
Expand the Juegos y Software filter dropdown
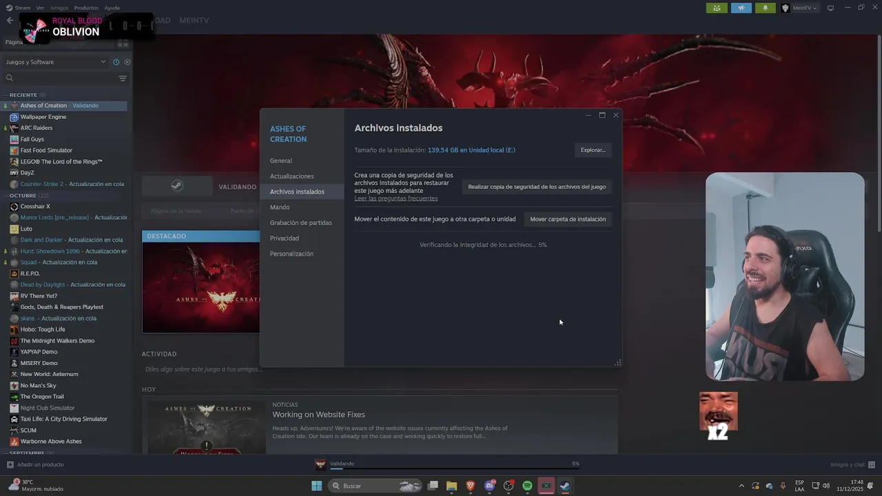pos(55,62)
